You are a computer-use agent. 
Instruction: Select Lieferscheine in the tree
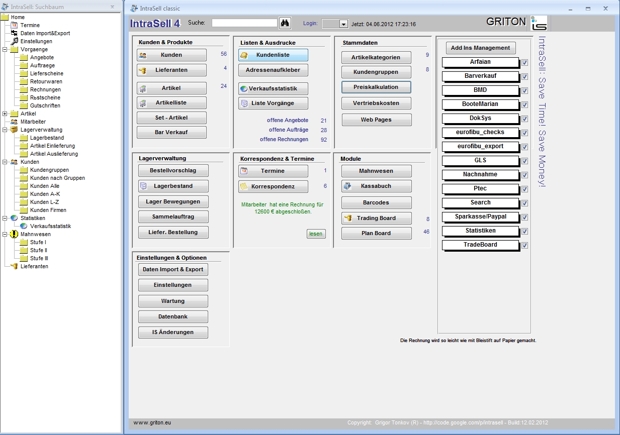tap(47, 73)
